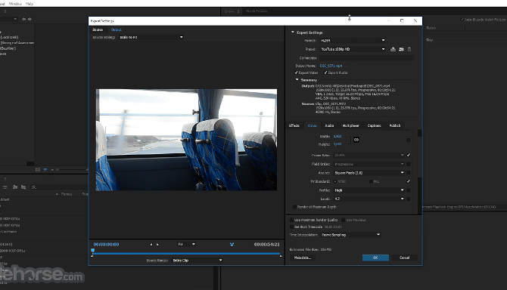Step to next frame arrow in preview

[x=158, y=245]
